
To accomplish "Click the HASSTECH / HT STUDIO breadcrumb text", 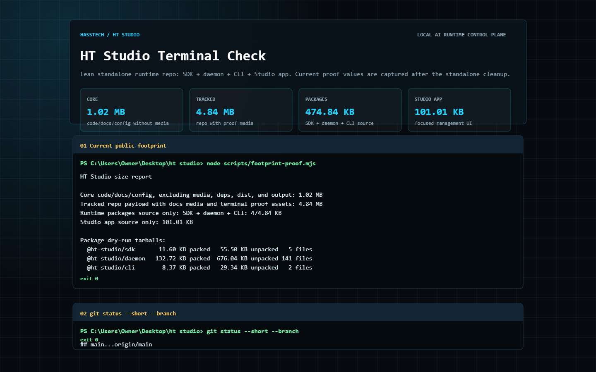I will (110, 35).
